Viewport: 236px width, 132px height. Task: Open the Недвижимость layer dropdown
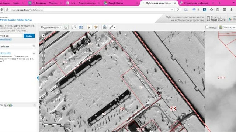[x=51, y=27]
